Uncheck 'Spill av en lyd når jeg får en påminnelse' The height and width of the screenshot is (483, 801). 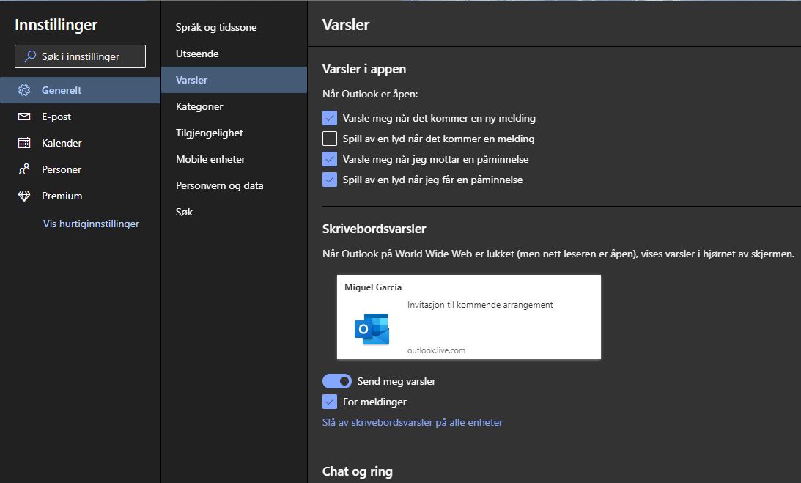point(330,180)
